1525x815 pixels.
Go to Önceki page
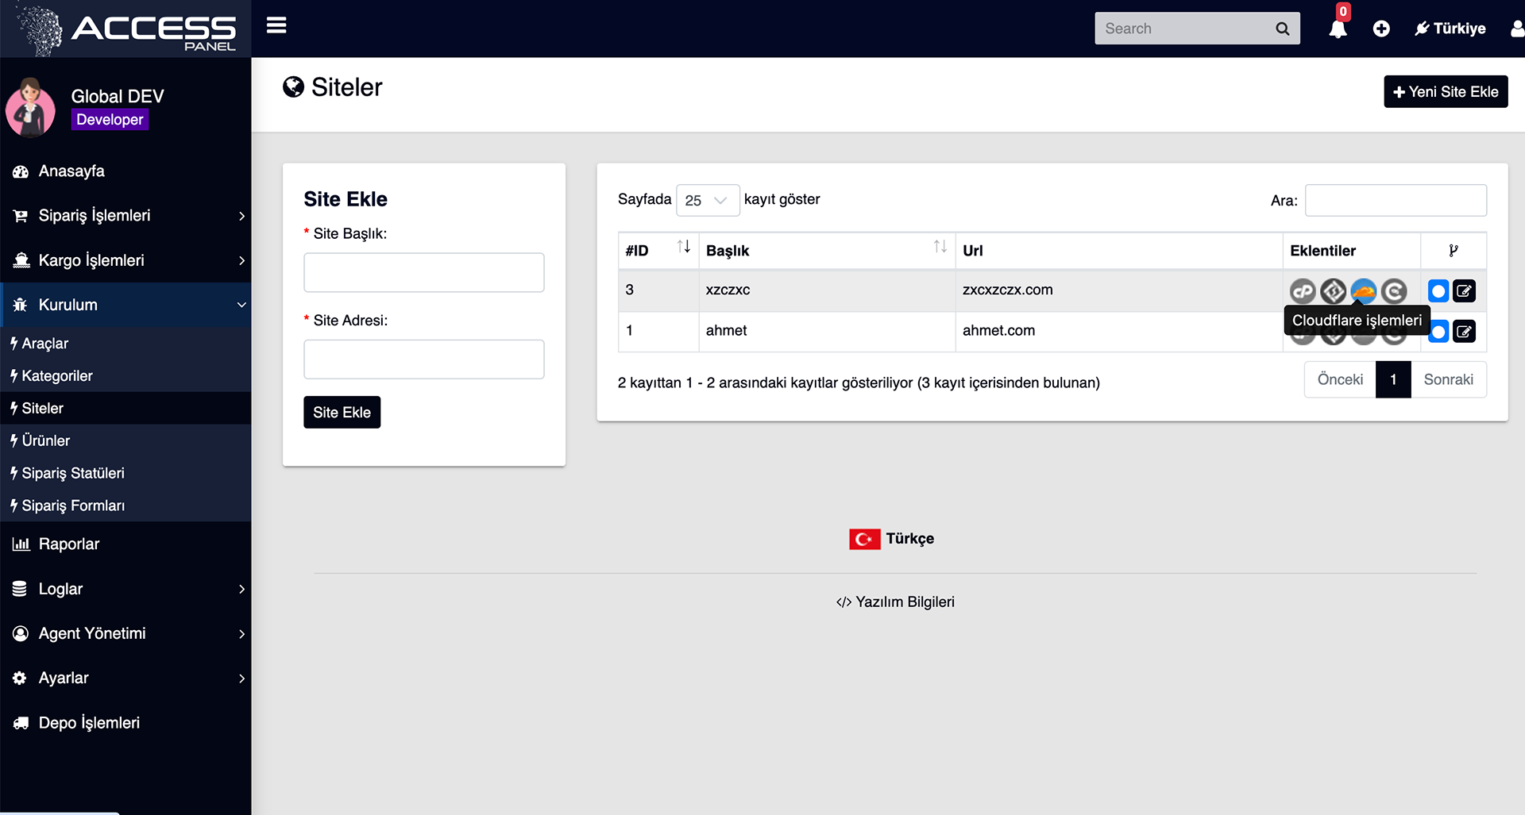tap(1340, 379)
